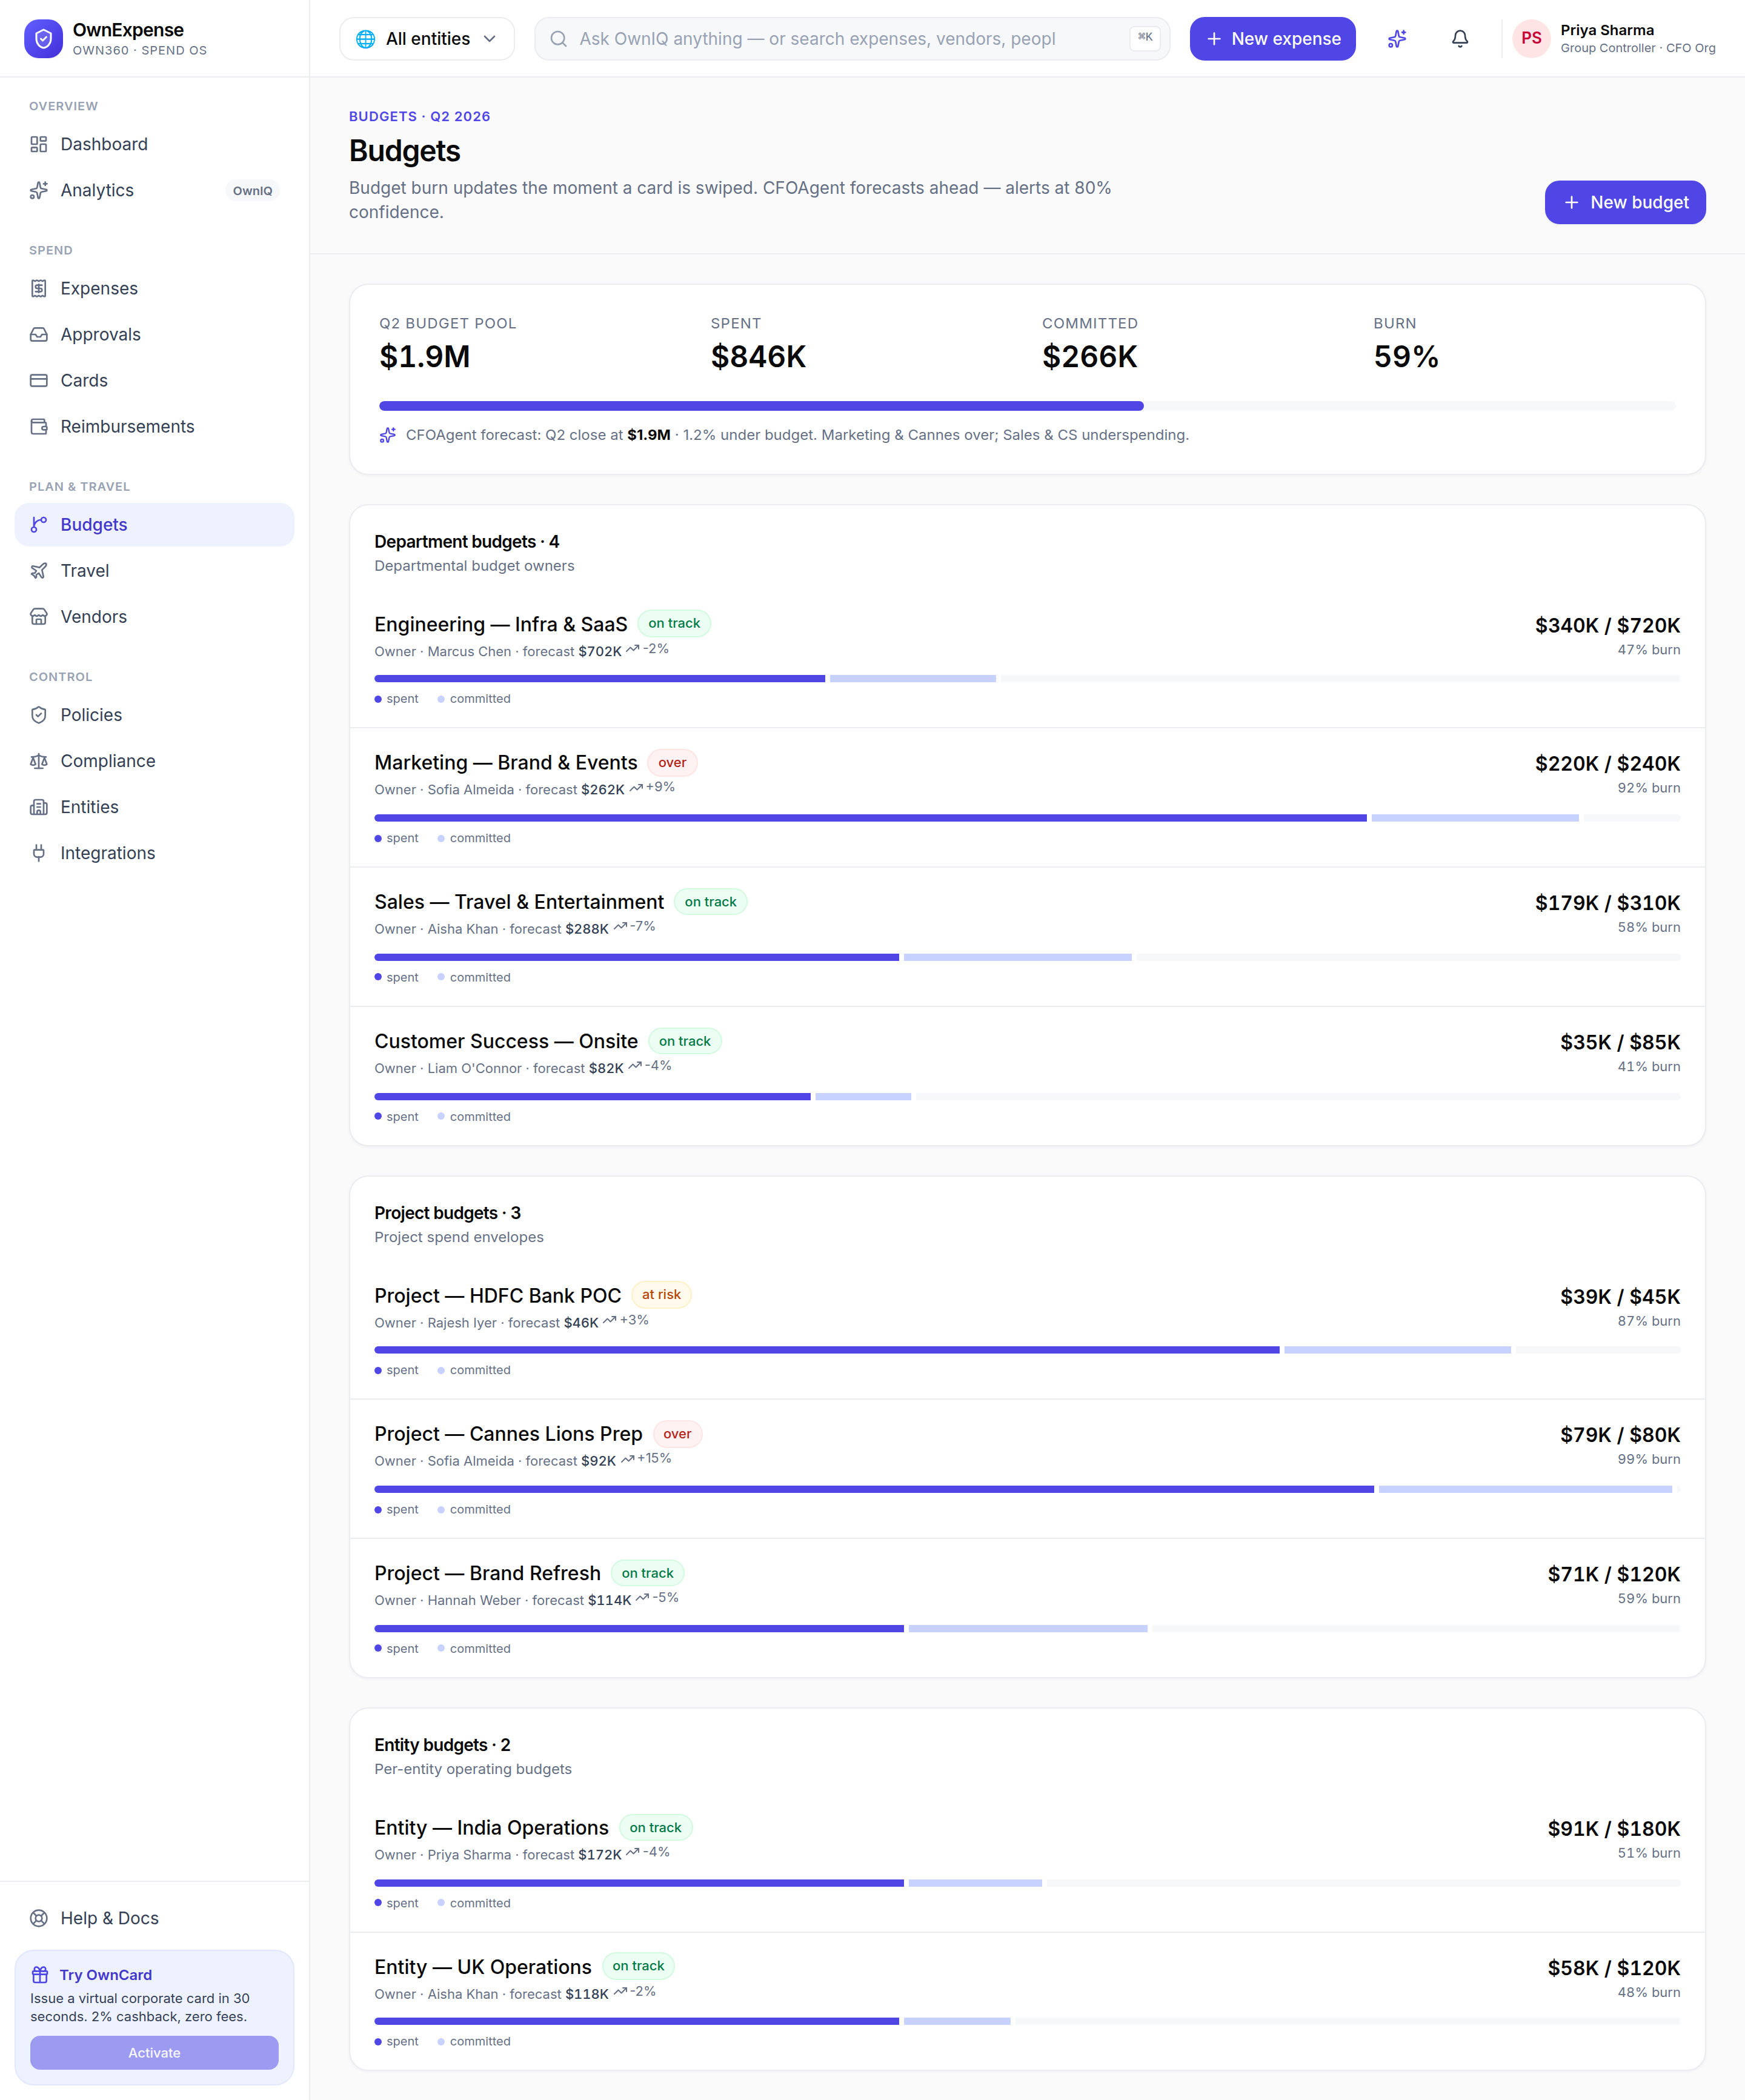Viewport: 1745px width, 2100px height.
Task: Open Project — Brand Refresh budget title
Action: (487, 1573)
